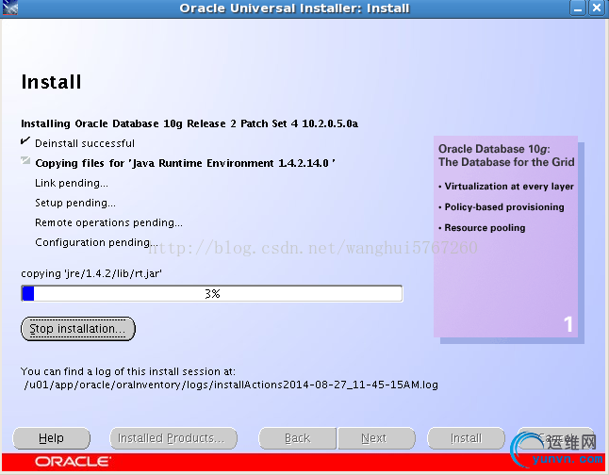Click the 'Copying files for Java Runtime Environment' line
609x475 pixels.
[186, 163]
